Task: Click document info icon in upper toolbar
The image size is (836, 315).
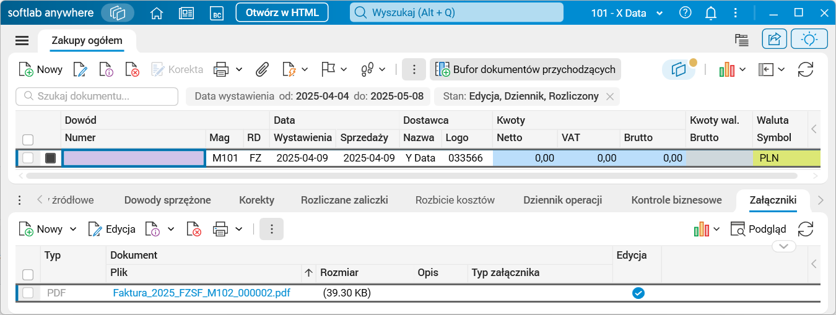Action: [x=106, y=69]
